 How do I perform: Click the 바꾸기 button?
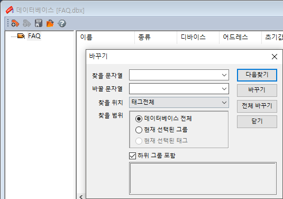coord(257,91)
